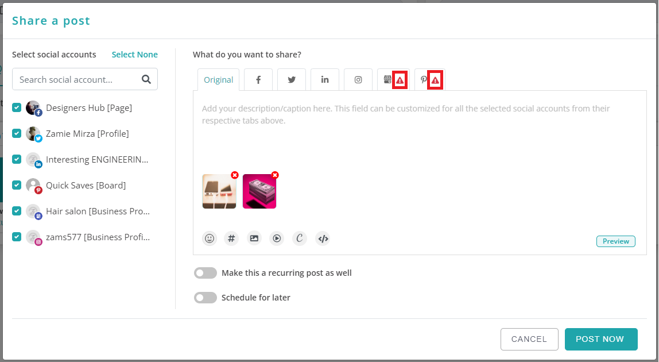Image resolution: width=659 pixels, height=362 pixels.
Task: Click the 'Select social accounts' label
Action: point(54,55)
